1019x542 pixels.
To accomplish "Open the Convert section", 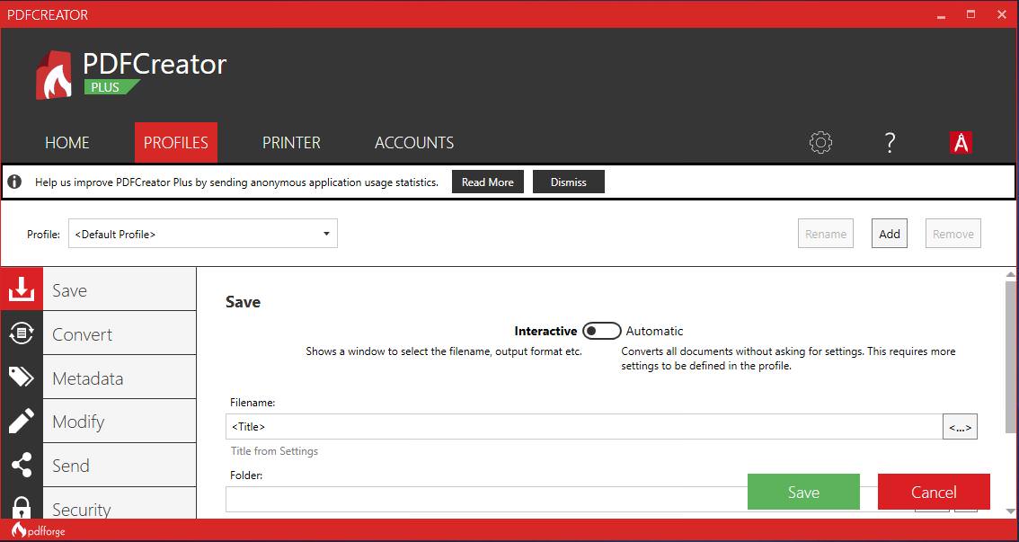I will click(119, 334).
